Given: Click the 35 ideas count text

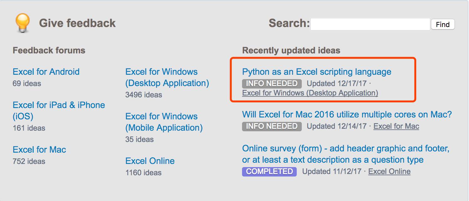Looking at the screenshot, I should point(139,139).
